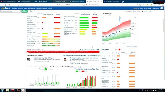
Task: Open the Предупреждающие знаки ААПЛ link
Action: (89, 50)
